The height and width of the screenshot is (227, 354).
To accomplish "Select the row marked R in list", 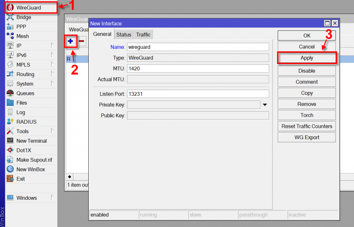I will [x=77, y=59].
